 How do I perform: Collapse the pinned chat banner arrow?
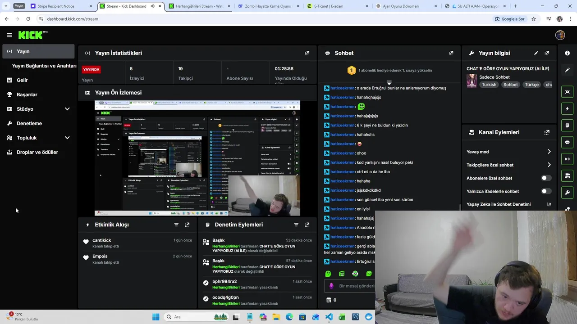[x=389, y=83]
